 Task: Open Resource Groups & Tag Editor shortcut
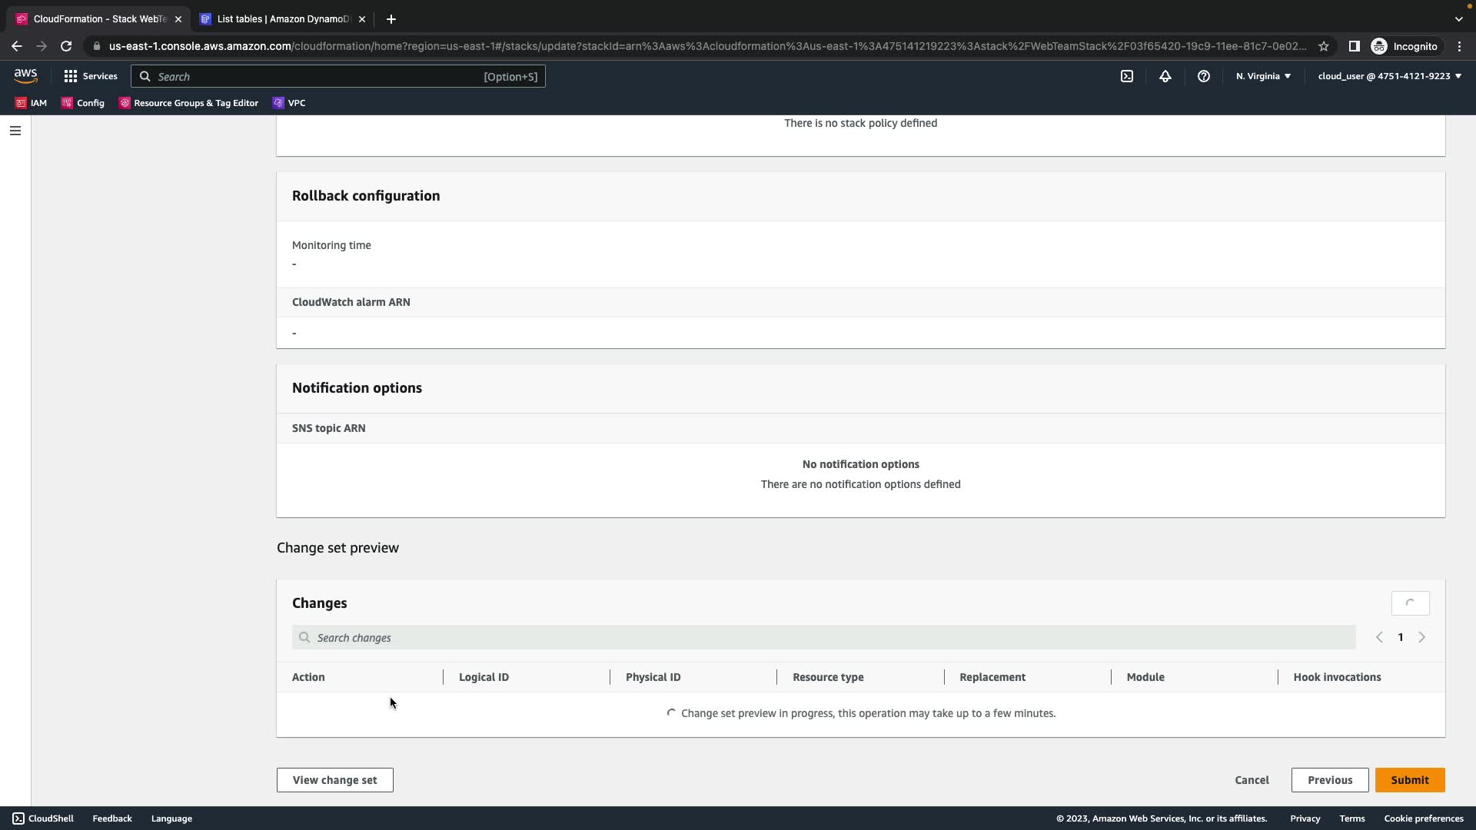pyautogui.click(x=188, y=103)
